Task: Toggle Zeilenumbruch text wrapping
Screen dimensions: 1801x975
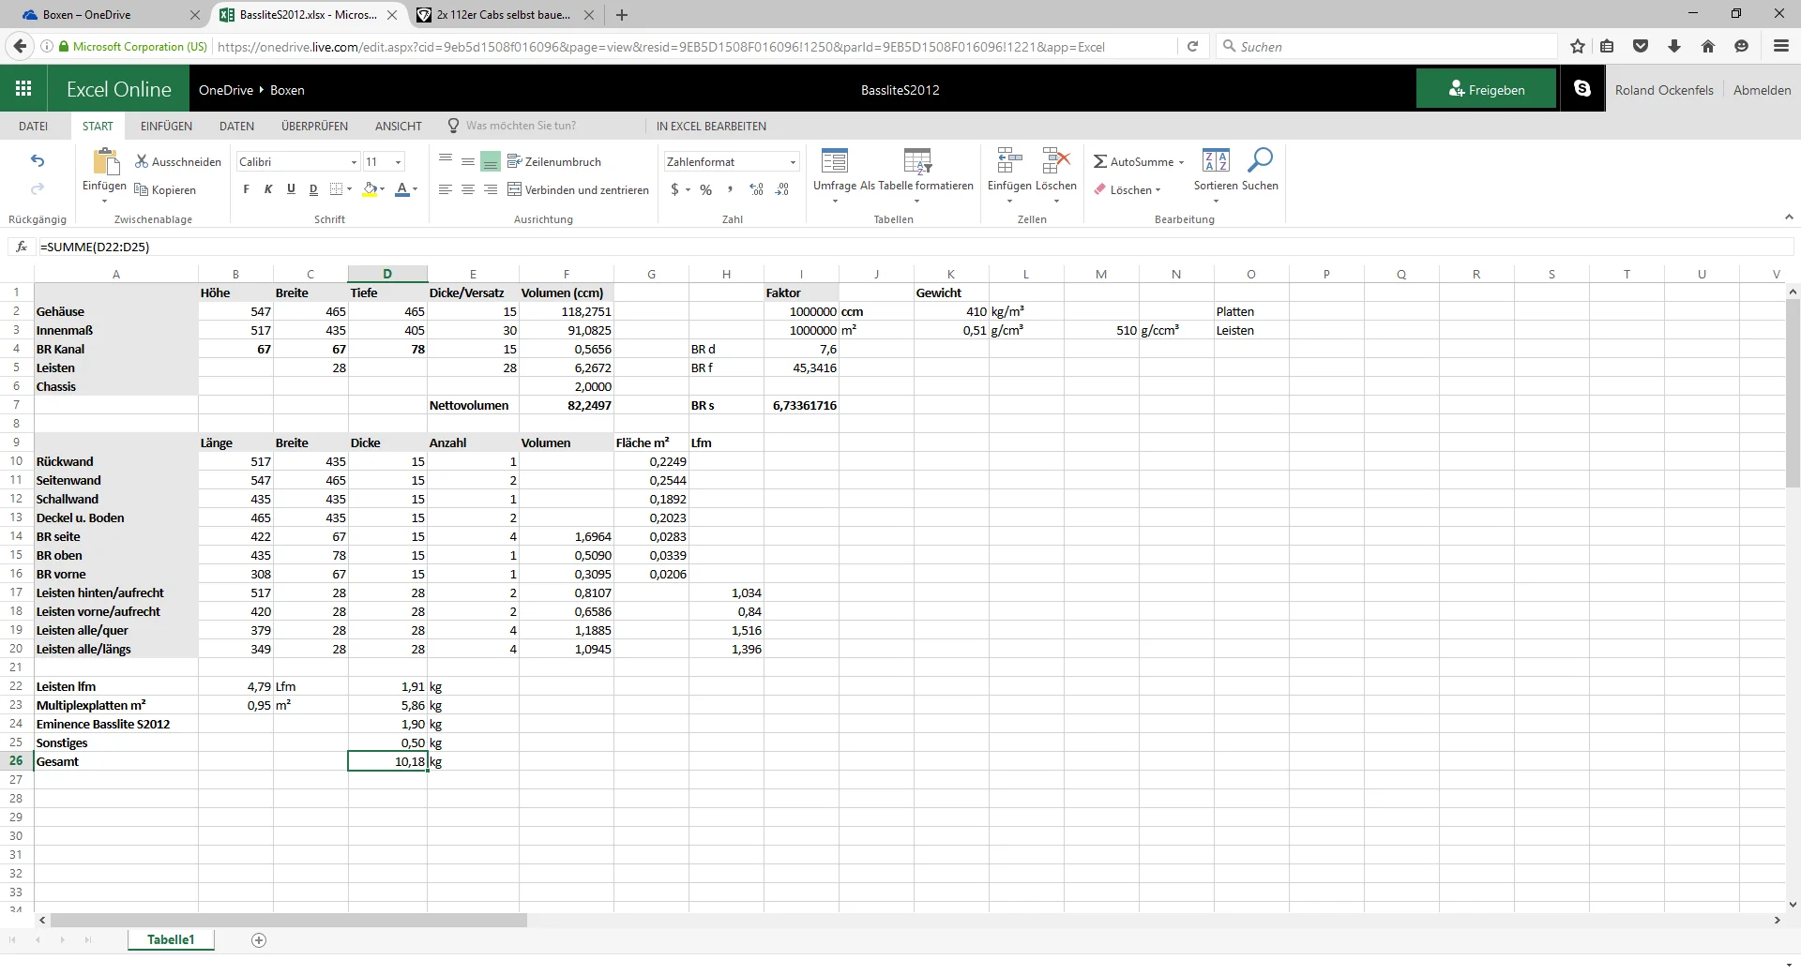Action: [553, 161]
